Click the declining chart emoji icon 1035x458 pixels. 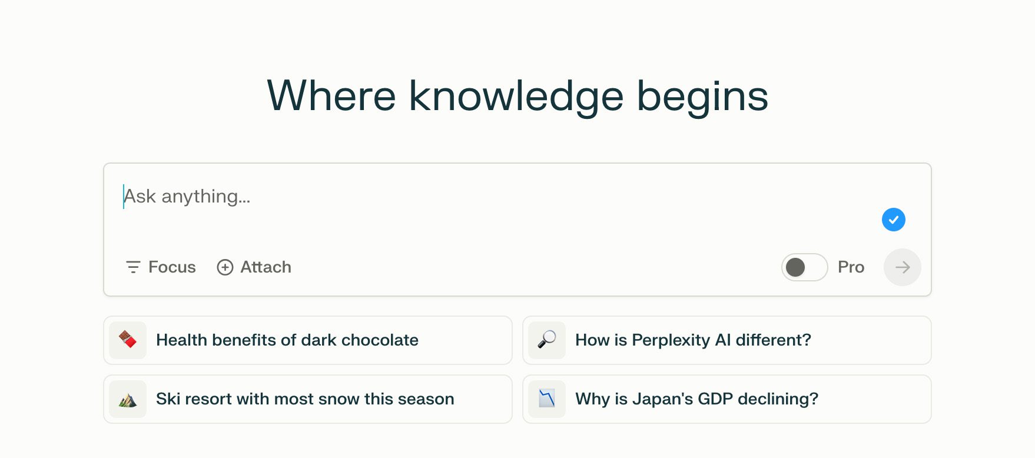[x=547, y=399]
